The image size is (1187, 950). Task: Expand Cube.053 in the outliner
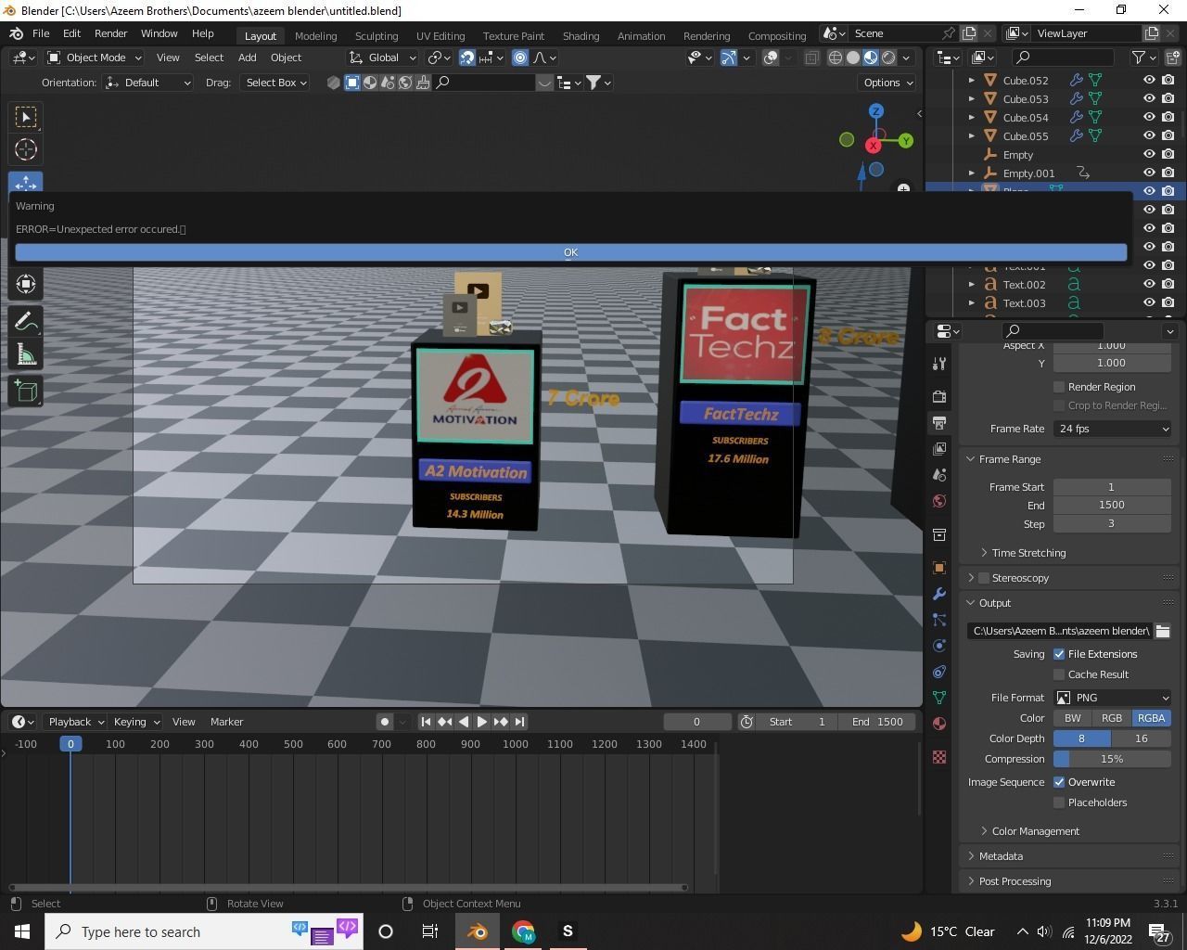pos(972,98)
